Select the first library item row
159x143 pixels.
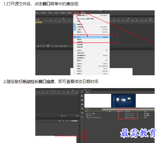[120, 114]
